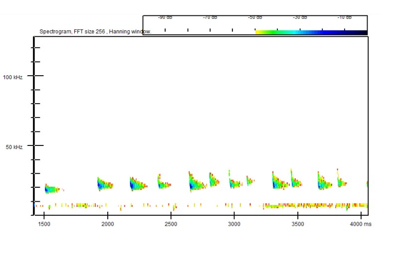Image resolution: width=399 pixels, height=265 pixels.
Task: Select the -50 dB legend label
Action: pos(255,17)
